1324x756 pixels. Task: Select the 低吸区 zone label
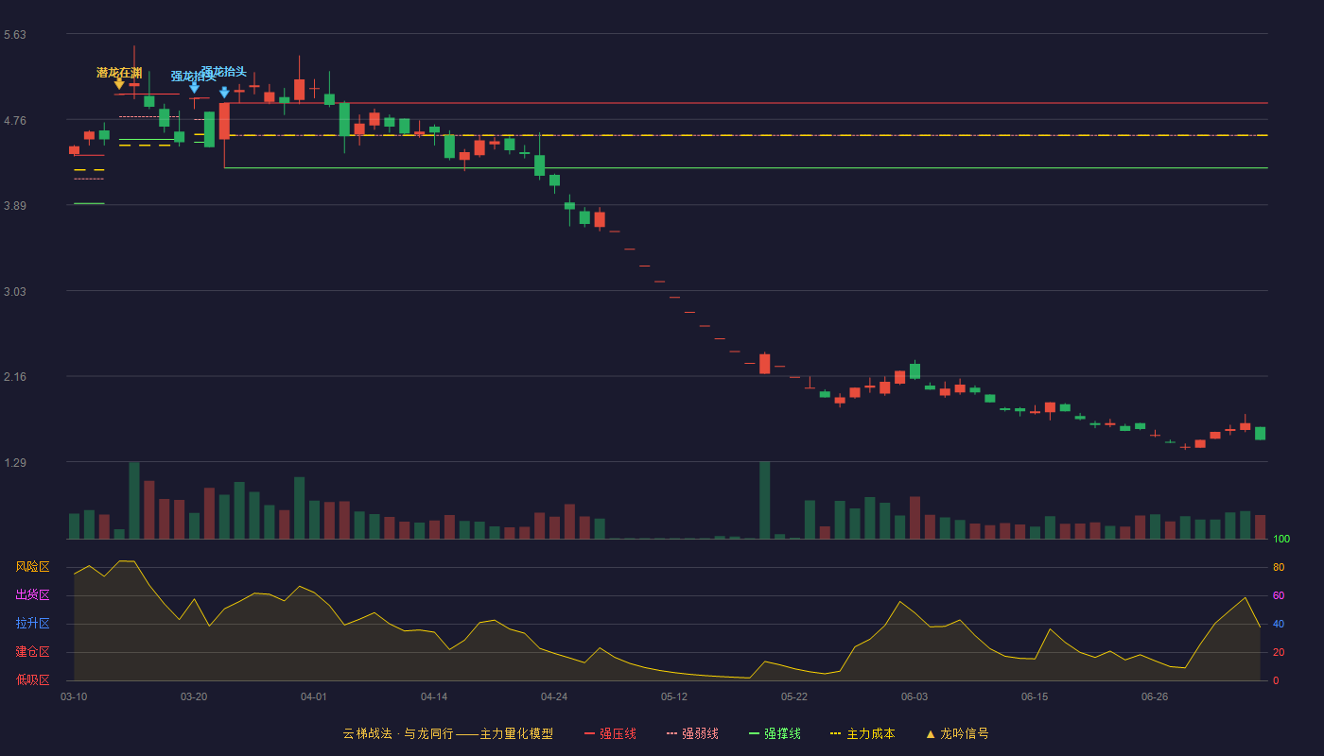coord(32,679)
